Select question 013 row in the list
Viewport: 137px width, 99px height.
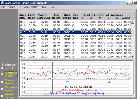[76, 32]
